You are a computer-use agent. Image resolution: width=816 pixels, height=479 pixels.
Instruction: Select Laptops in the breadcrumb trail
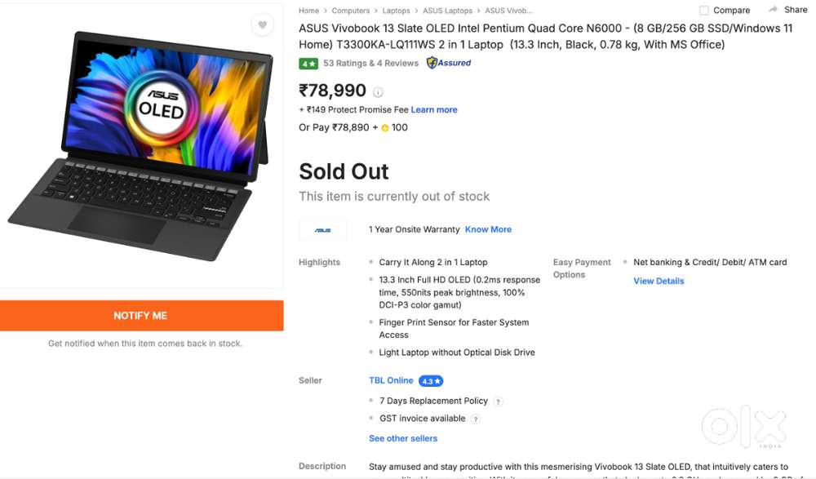pyautogui.click(x=396, y=11)
